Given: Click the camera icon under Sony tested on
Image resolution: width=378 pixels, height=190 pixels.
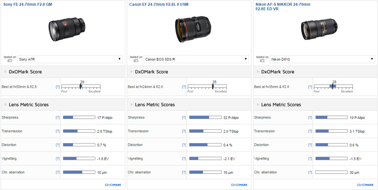Looking at the screenshot, I should 10,61.
